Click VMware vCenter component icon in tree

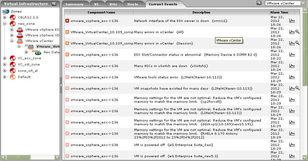pyautogui.click(x=20, y=41)
